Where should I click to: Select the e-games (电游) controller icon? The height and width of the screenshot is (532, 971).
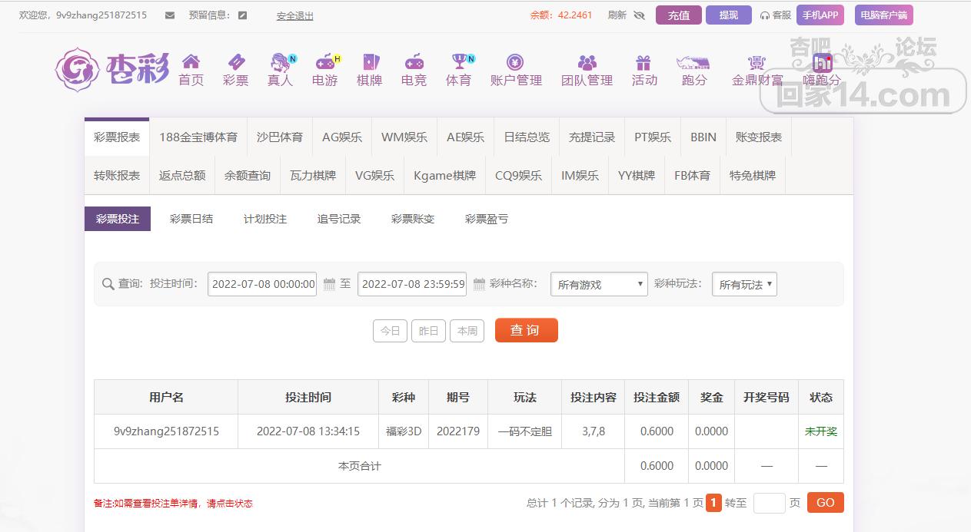point(324,62)
